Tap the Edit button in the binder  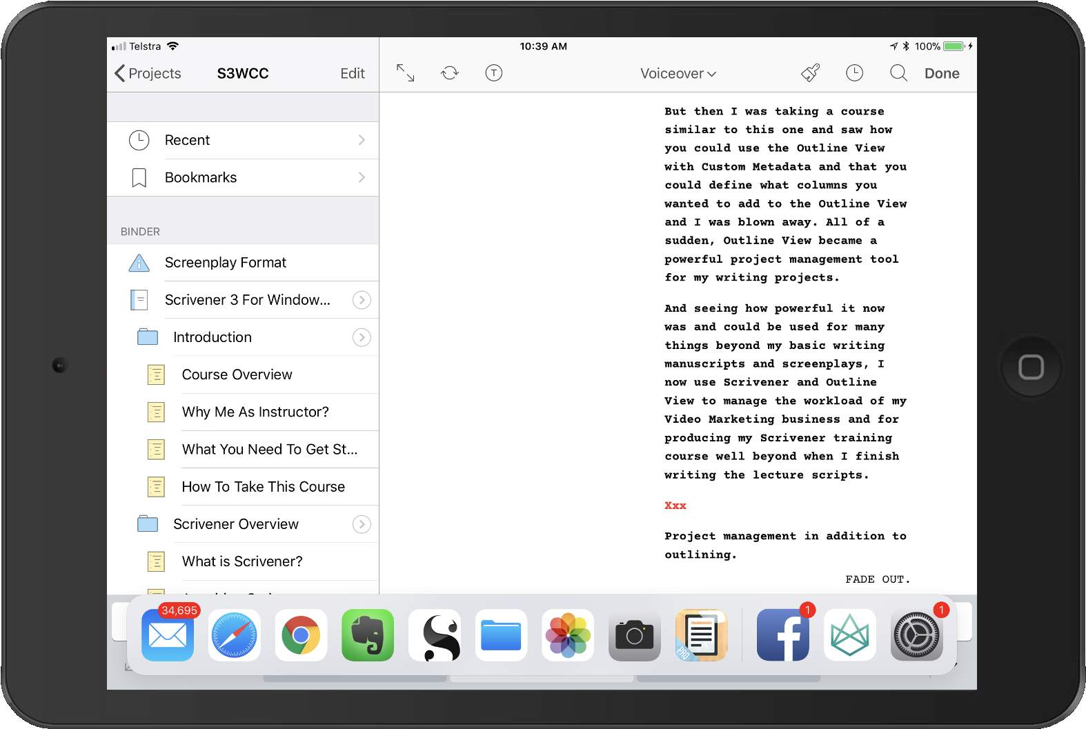point(353,74)
